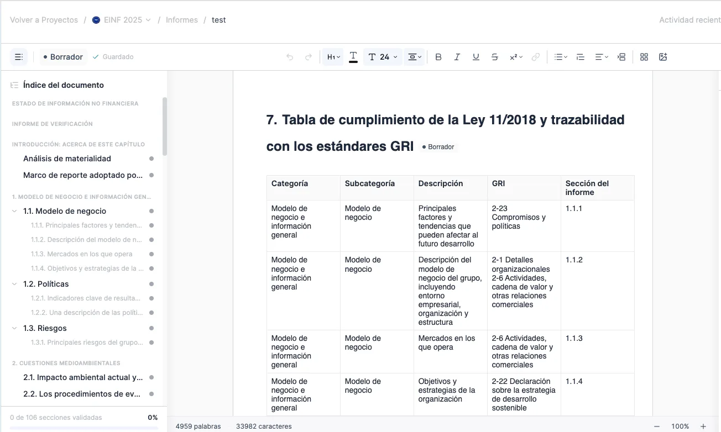Click the redo arrow in toolbar
This screenshot has width=721, height=432.
[x=309, y=57]
